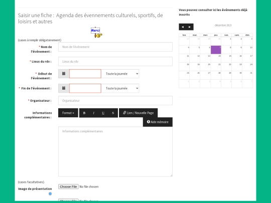Image resolution: width=271 pixels, height=203 pixels.
Task: Focus the Lieux du rdv field
Action: pos(115,62)
